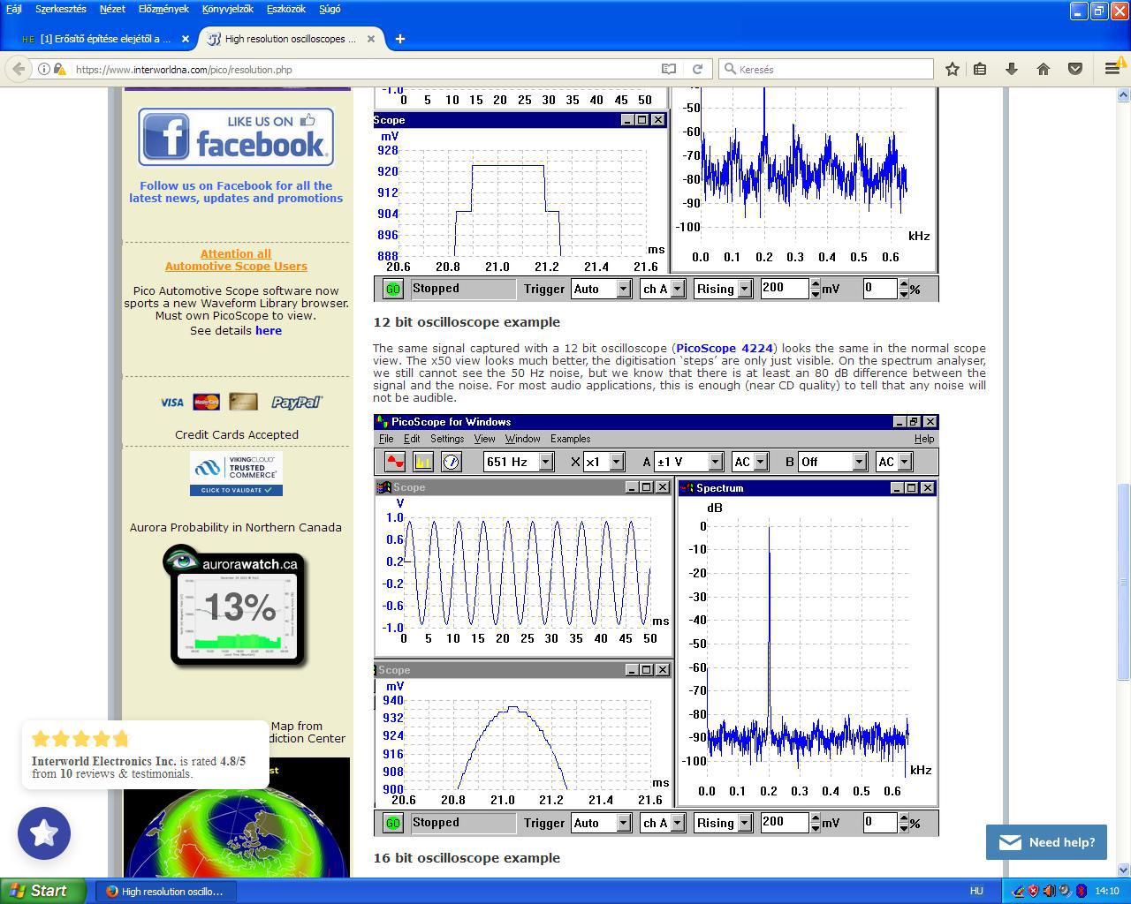Click the Bluetooth tray icon
This screenshot has width=1131, height=904.
1081,891
